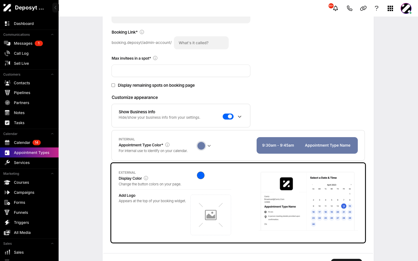Screen dimensions: 418x261
Task: Open the link icon in top bar
Action: click(363, 8)
